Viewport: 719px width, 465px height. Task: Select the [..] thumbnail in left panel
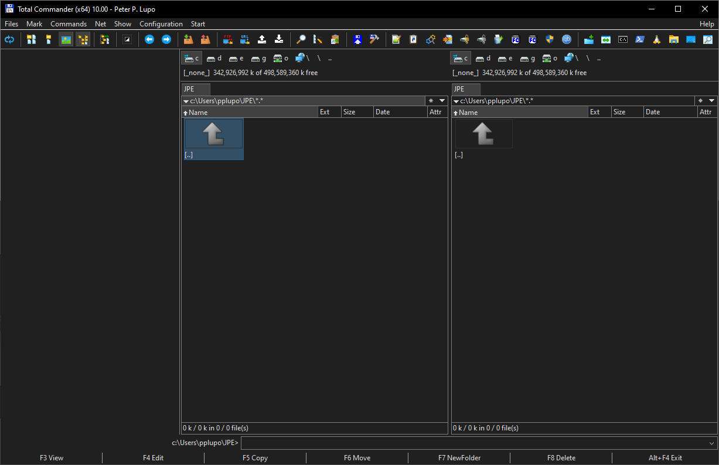click(213, 138)
